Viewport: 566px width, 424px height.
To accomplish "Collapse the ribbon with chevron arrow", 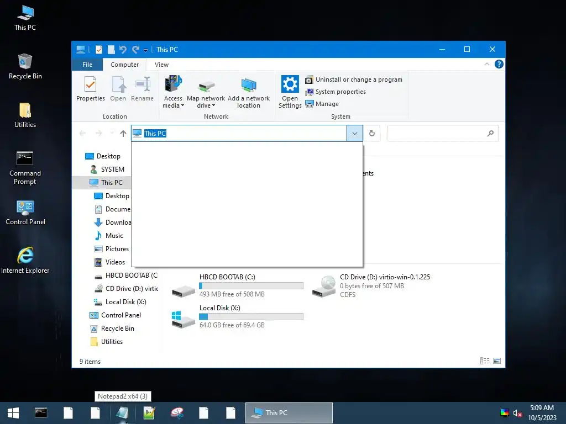I will click(486, 64).
